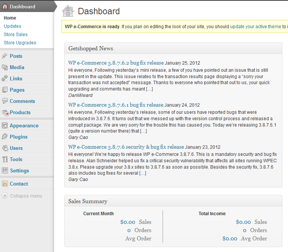Go to Updates under Dashboard
288x252 pixels.
pos(12,26)
